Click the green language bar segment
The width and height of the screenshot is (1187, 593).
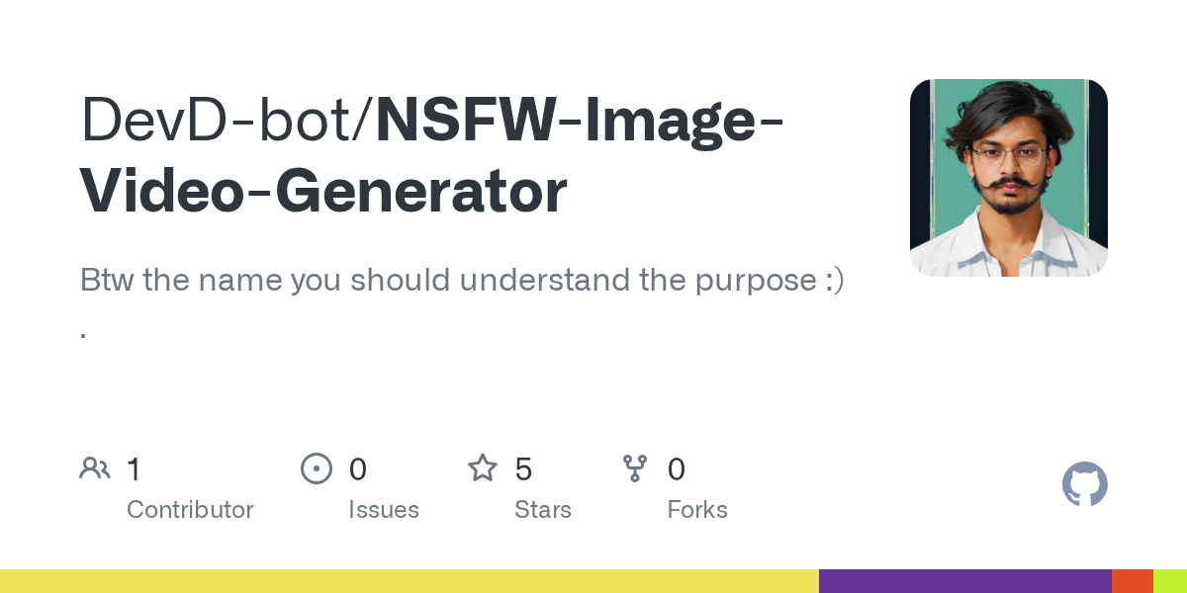tap(1169, 581)
